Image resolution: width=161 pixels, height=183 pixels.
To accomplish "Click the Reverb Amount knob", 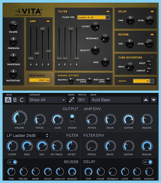I will (x=72, y=172).
